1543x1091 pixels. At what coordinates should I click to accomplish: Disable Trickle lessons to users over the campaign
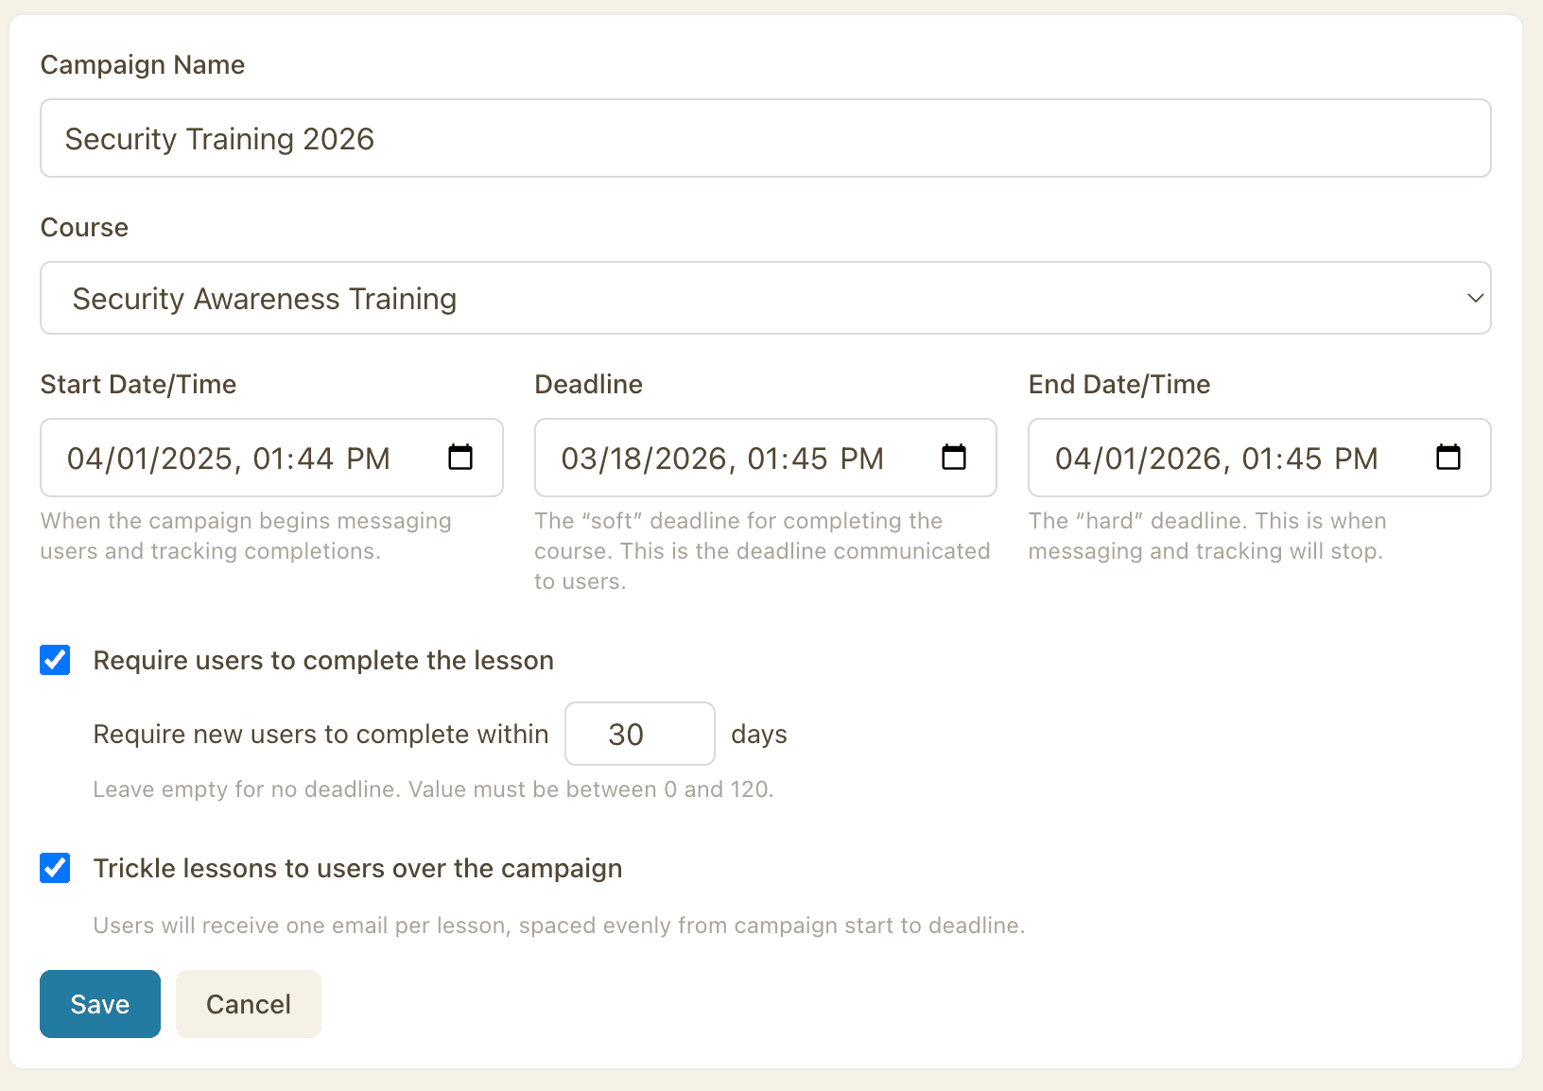pyautogui.click(x=55, y=868)
